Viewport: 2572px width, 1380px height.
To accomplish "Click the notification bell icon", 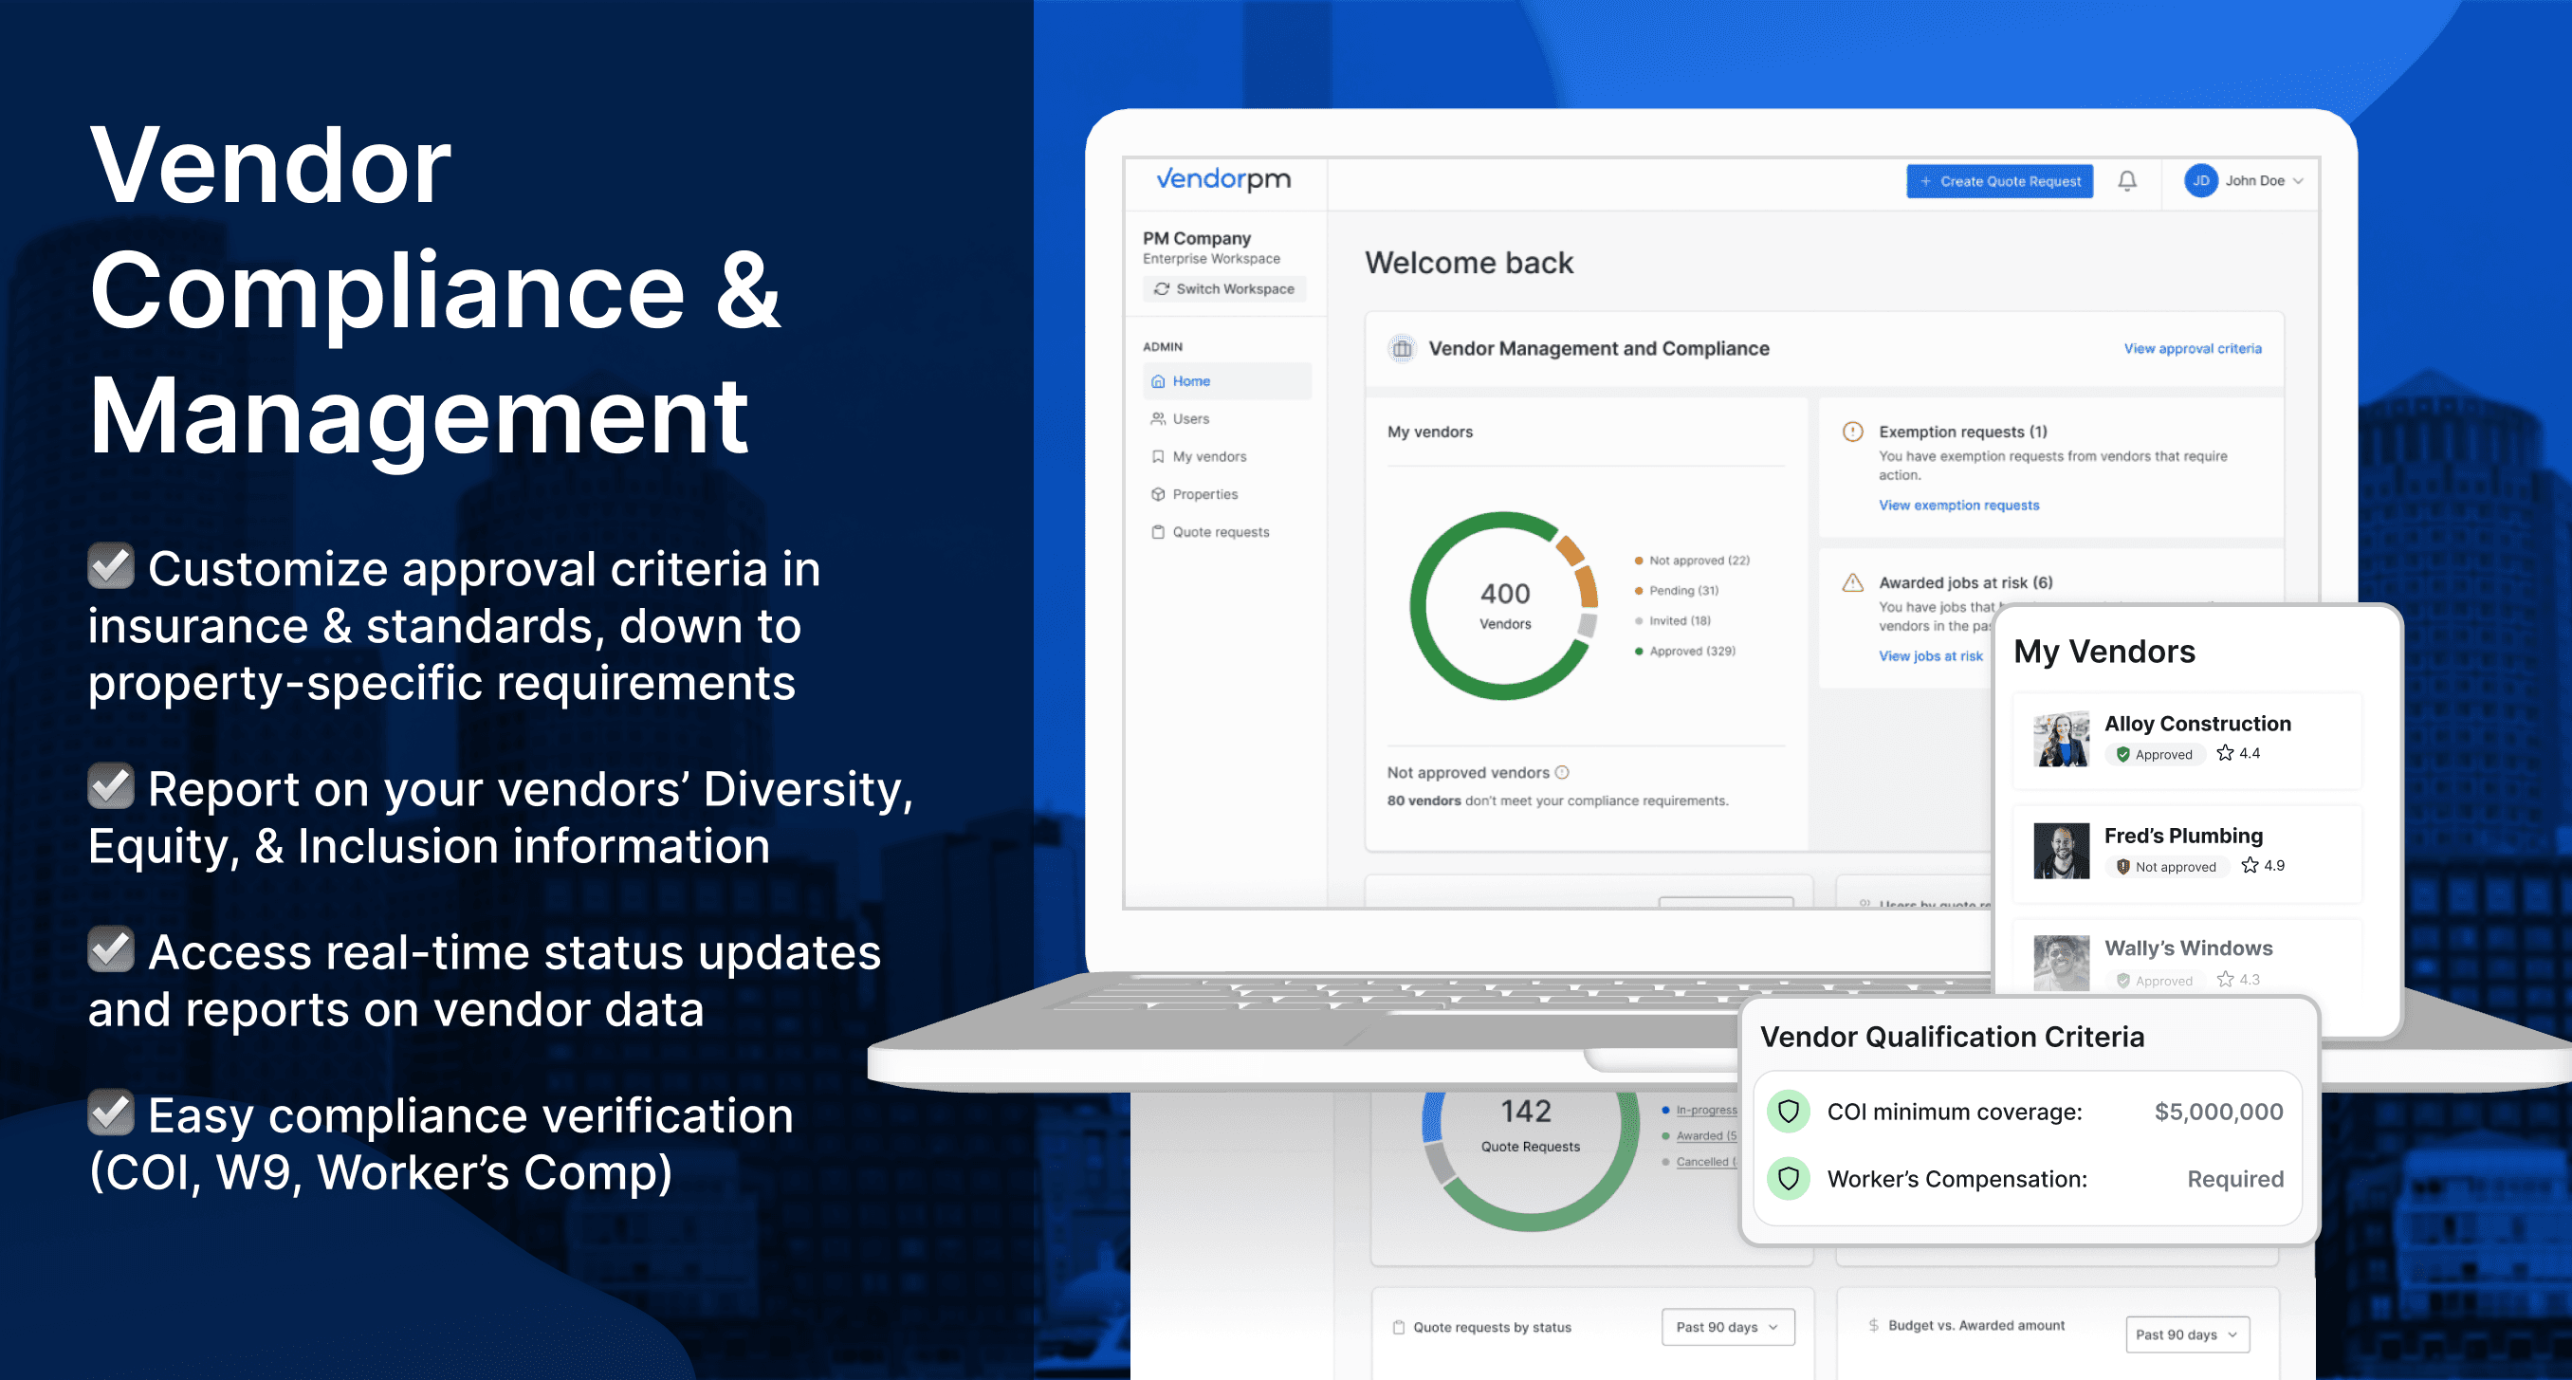I will tap(2126, 181).
